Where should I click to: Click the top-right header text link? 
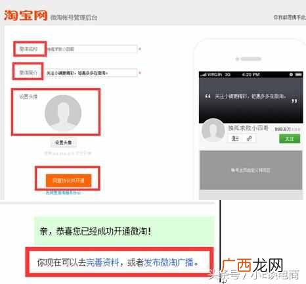pos(290,17)
